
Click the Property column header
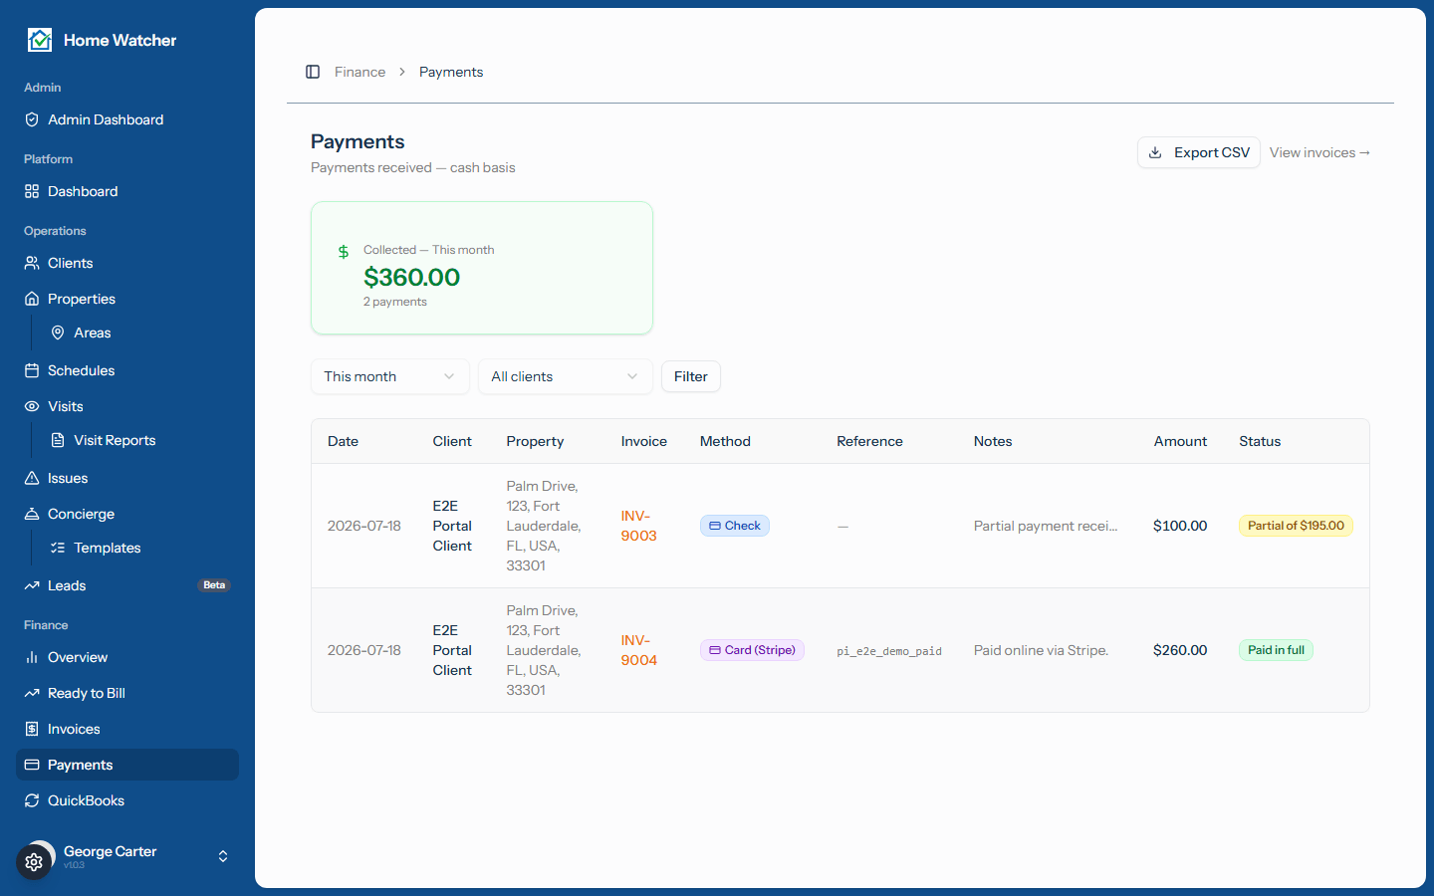click(535, 441)
